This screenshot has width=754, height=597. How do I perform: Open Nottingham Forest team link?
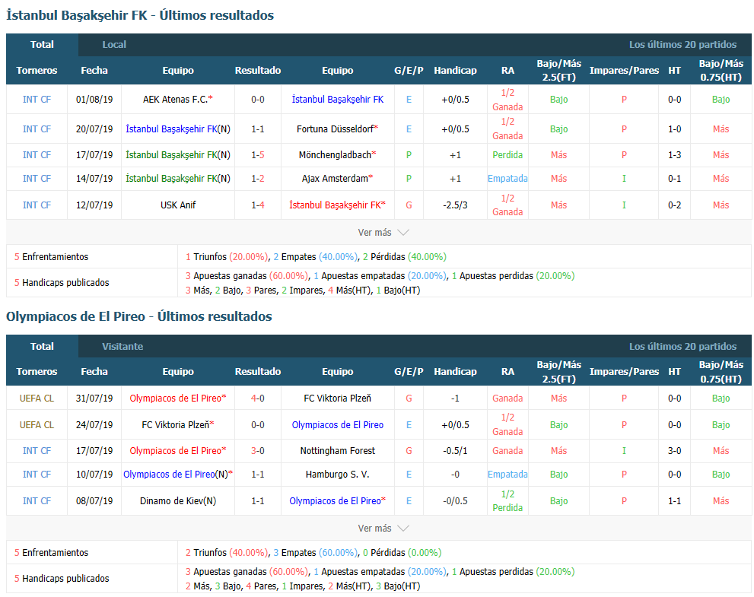pos(338,451)
